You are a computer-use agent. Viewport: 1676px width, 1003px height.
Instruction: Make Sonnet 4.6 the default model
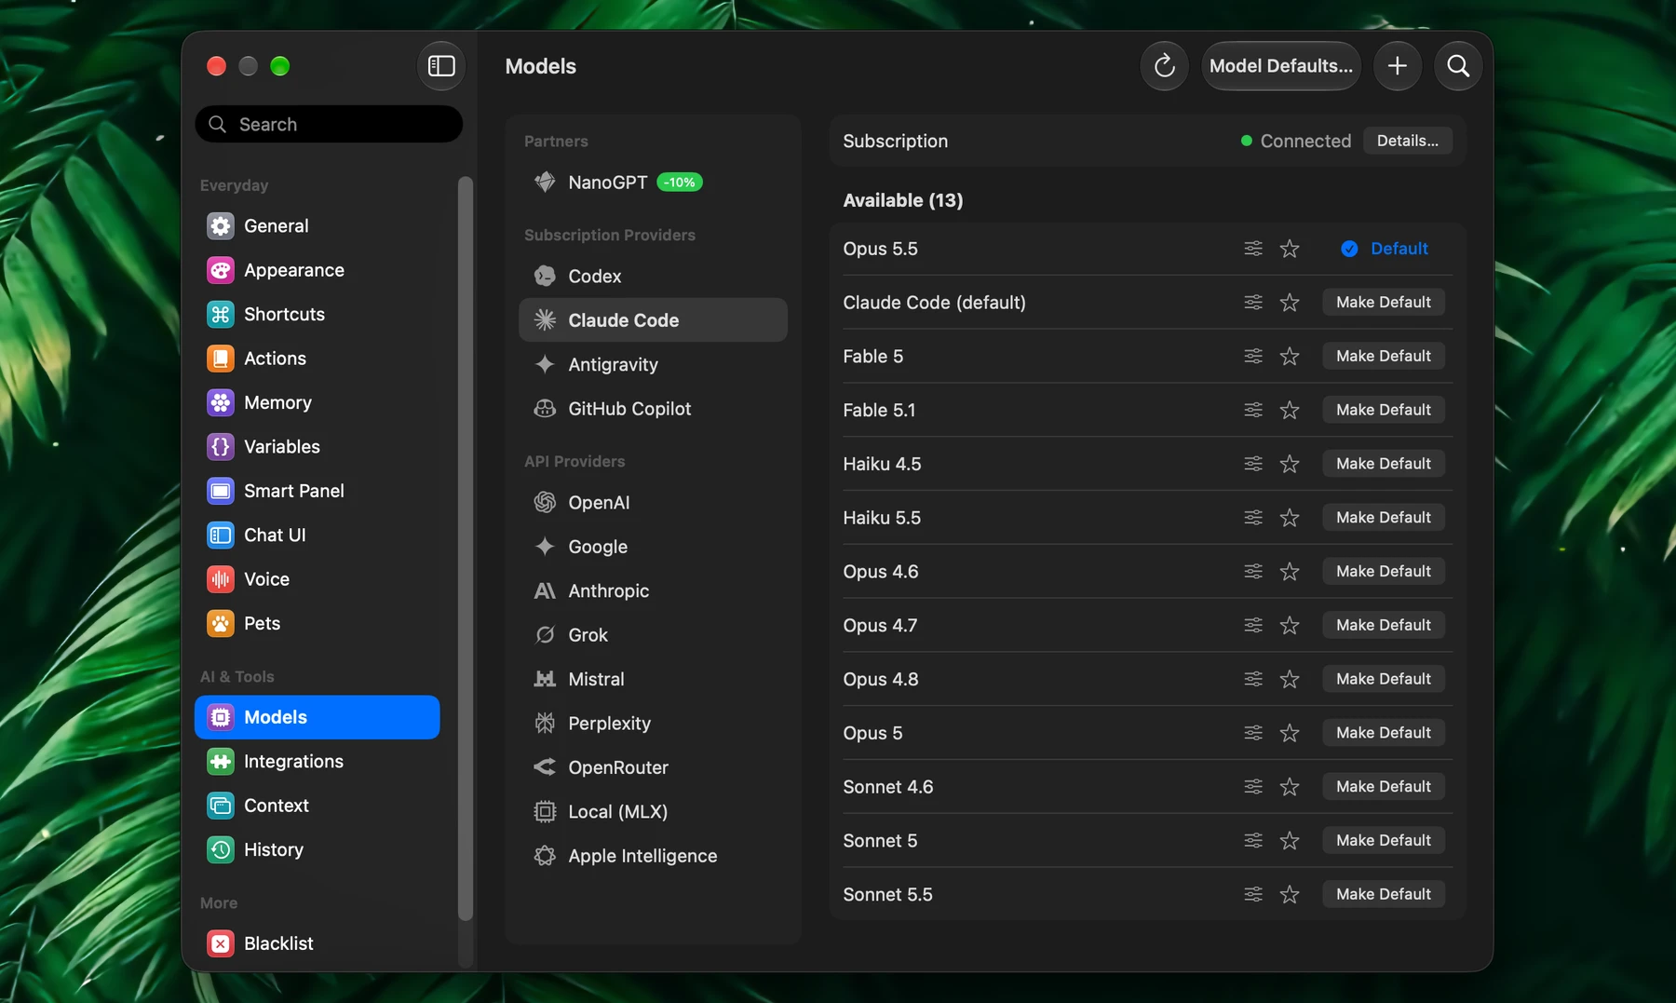pos(1384,787)
